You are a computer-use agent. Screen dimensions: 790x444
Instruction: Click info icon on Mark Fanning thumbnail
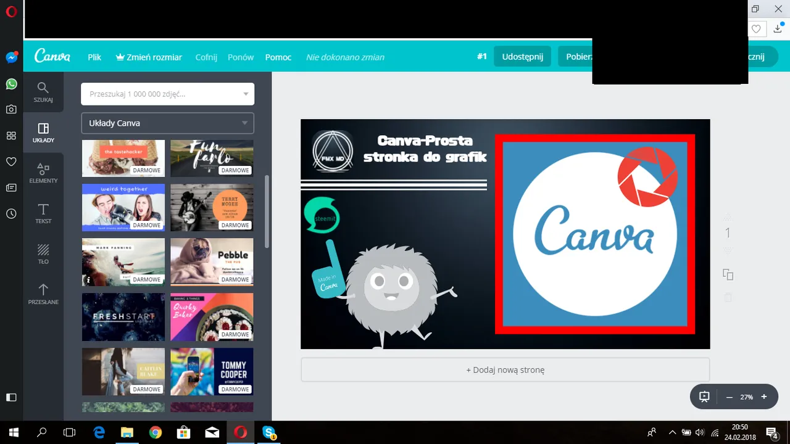88,280
